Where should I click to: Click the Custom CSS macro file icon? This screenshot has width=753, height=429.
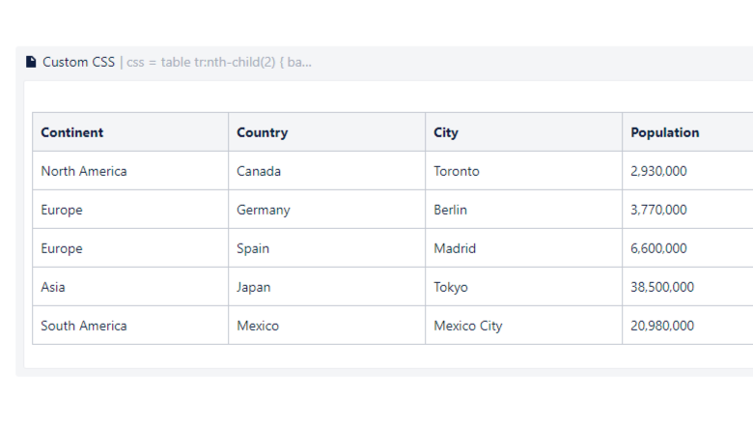(31, 63)
